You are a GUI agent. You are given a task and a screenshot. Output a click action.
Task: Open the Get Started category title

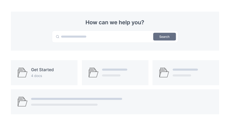(x=42, y=70)
